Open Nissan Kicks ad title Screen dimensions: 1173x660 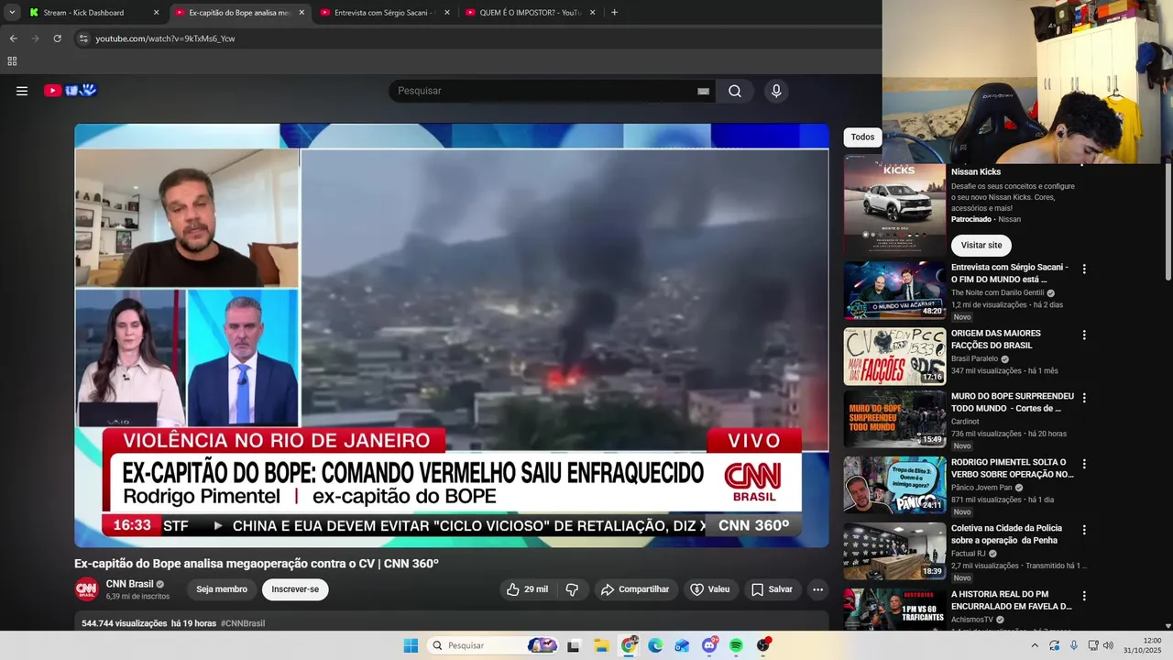pyautogui.click(x=976, y=172)
